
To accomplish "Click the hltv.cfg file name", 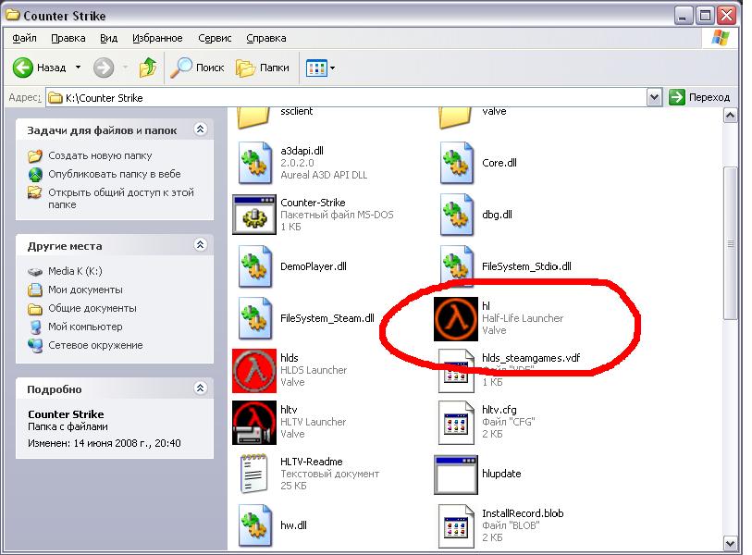I will click(499, 410).
